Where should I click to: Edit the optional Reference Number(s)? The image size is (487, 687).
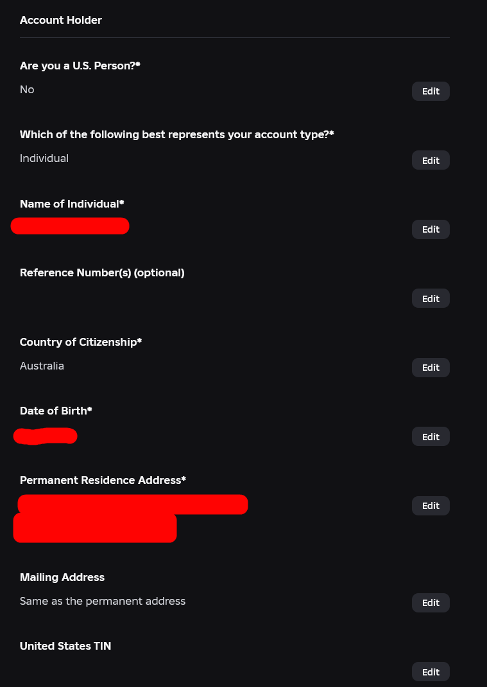pos(431,298)
